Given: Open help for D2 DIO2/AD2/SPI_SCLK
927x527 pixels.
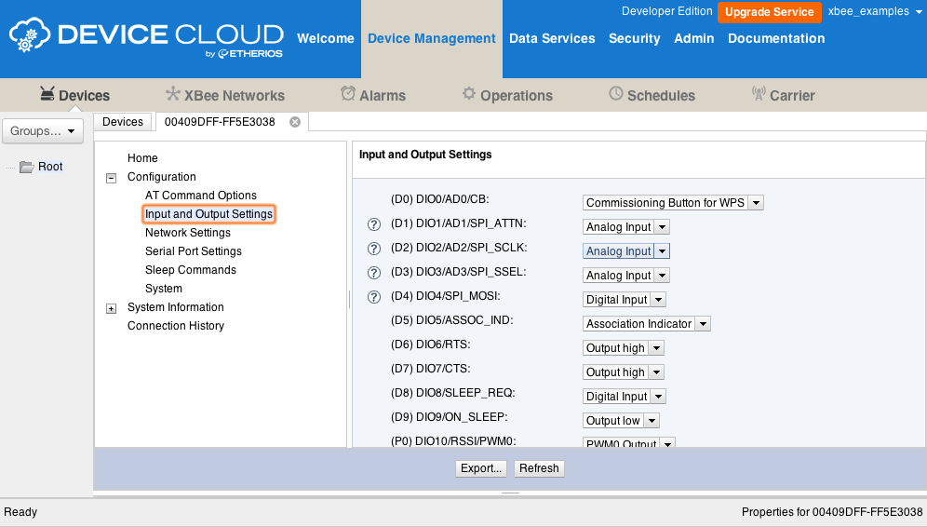Looking at the screenshot, I should pyautogui.click(x=373, y=249).
